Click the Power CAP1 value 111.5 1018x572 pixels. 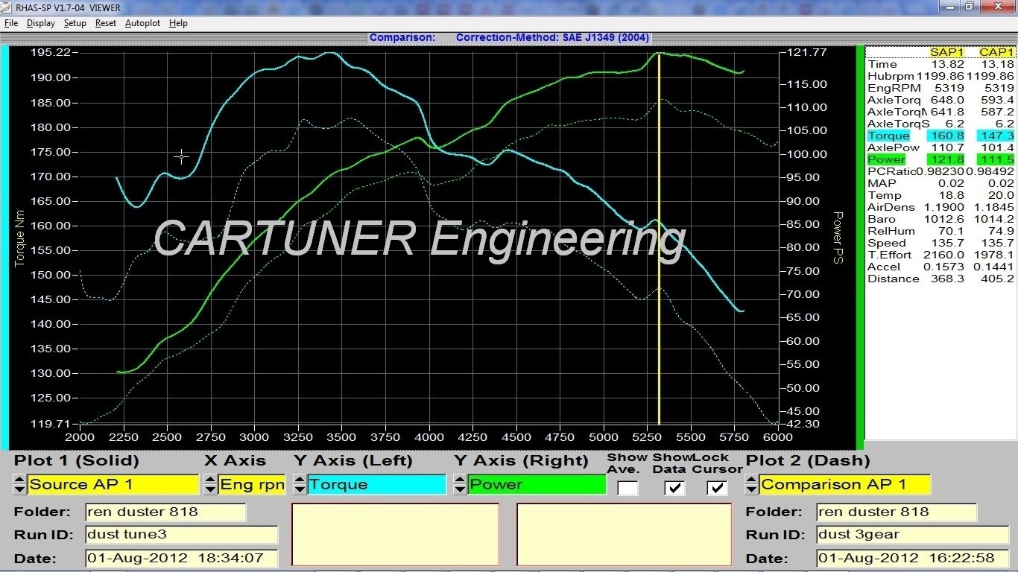(x=997, y=159)
